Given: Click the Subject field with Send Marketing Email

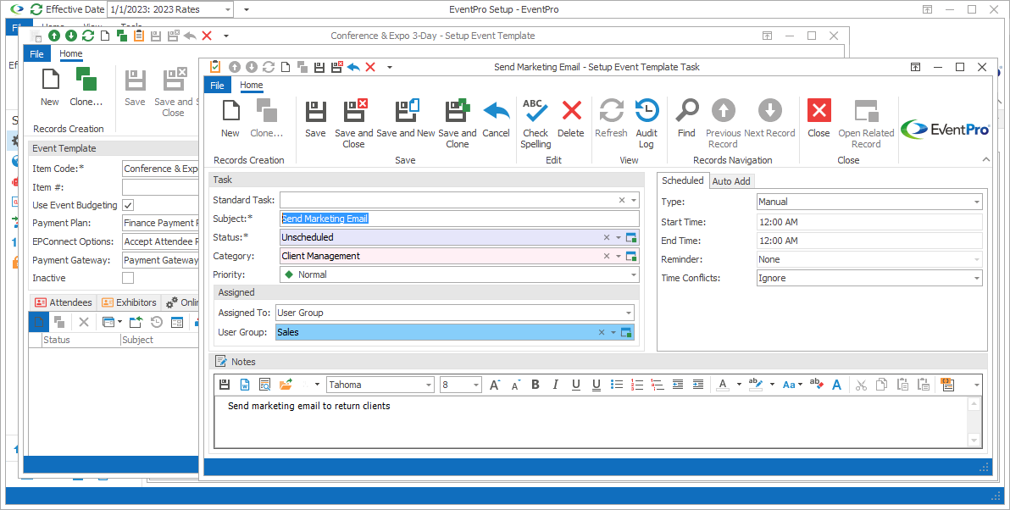Looking at the screenshot, I should pyautogui.click(x=459, y=219).
